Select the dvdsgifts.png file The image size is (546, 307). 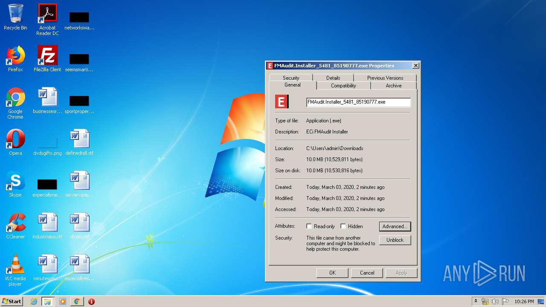(47, 145)
